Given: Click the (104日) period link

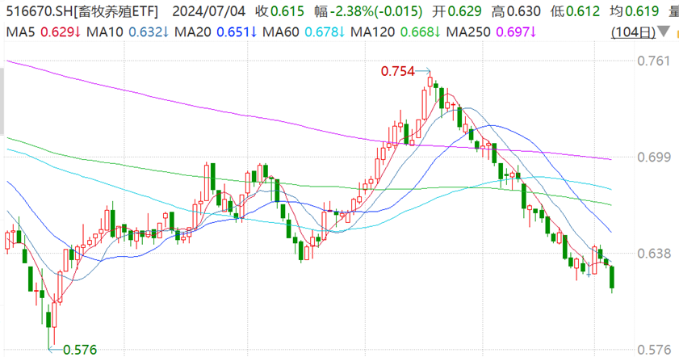Looking at the screenshot, I should point(635,32).
